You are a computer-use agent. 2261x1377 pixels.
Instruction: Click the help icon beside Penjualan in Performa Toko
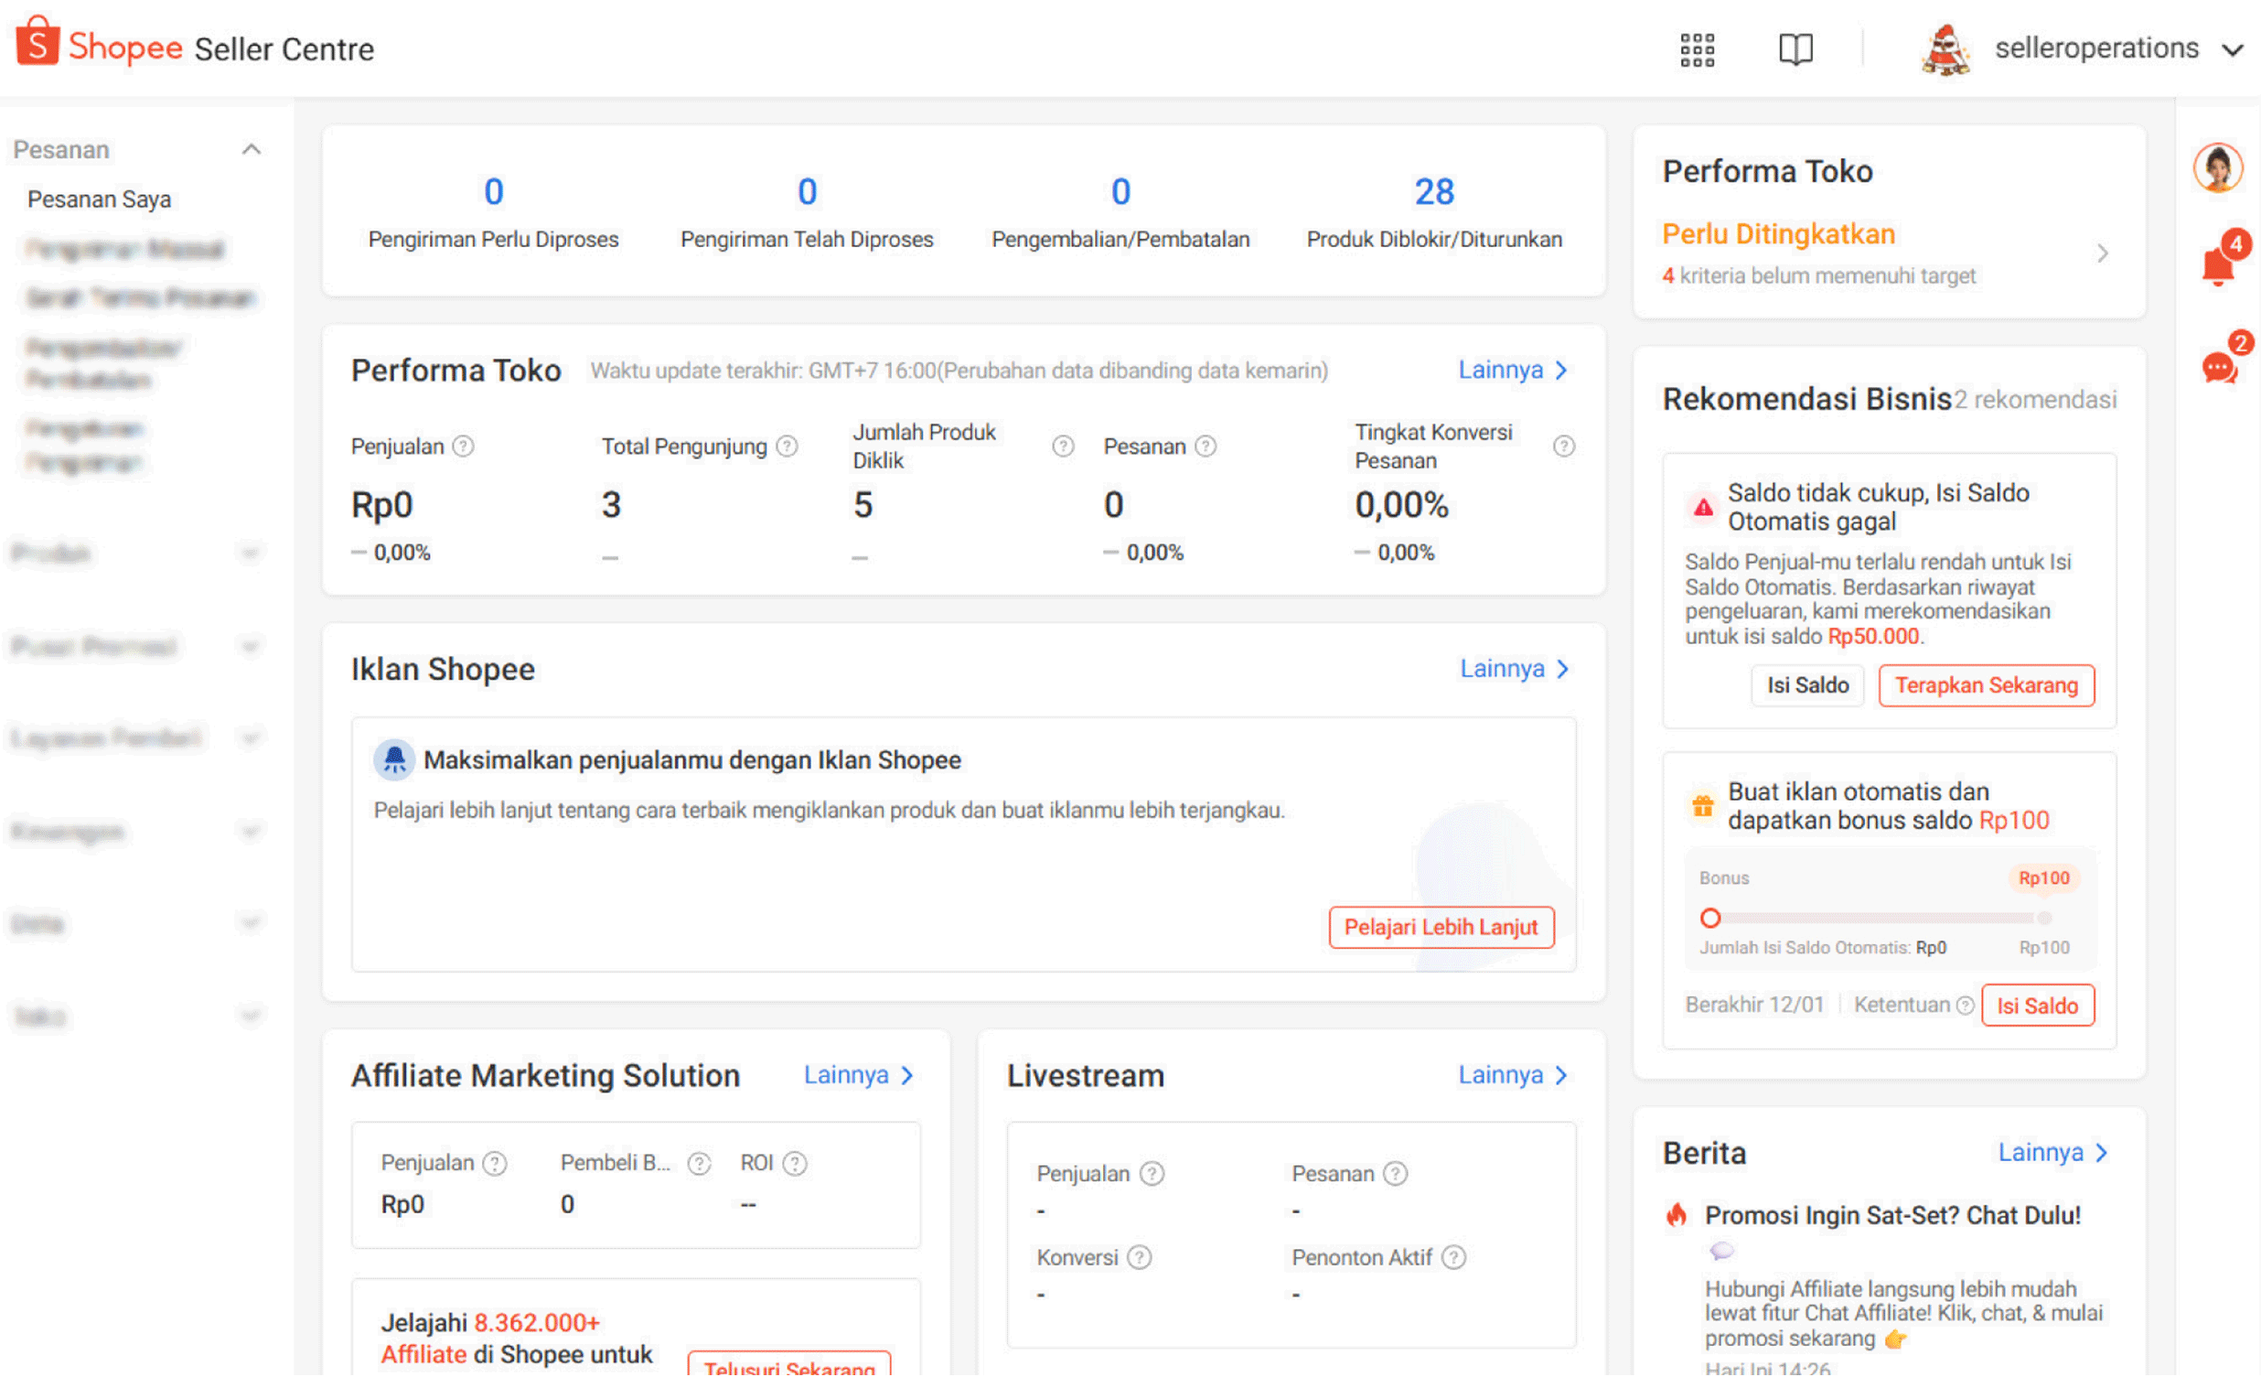click(464, 446)
